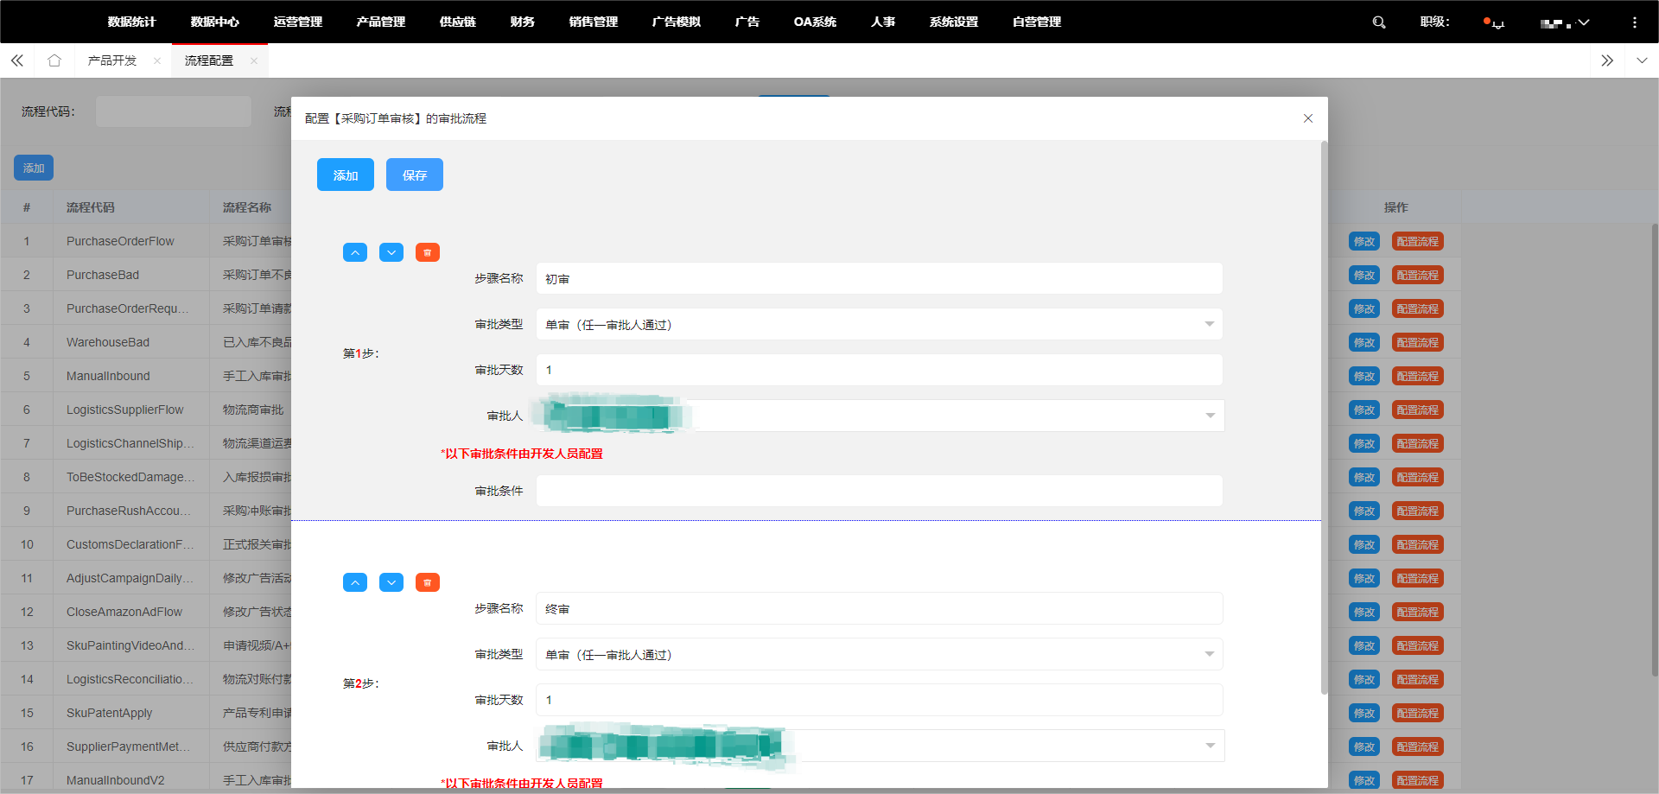Open the 供应链 menu
The height and width of the screenshot is (794, 1659).
457,22
